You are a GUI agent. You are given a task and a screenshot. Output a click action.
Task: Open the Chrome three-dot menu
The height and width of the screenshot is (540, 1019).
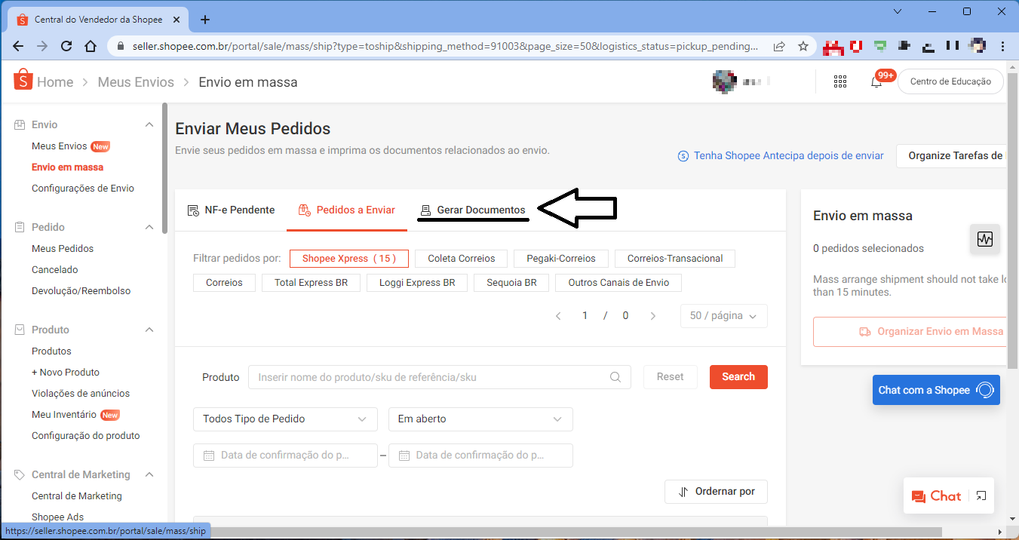coord(1003,46)
